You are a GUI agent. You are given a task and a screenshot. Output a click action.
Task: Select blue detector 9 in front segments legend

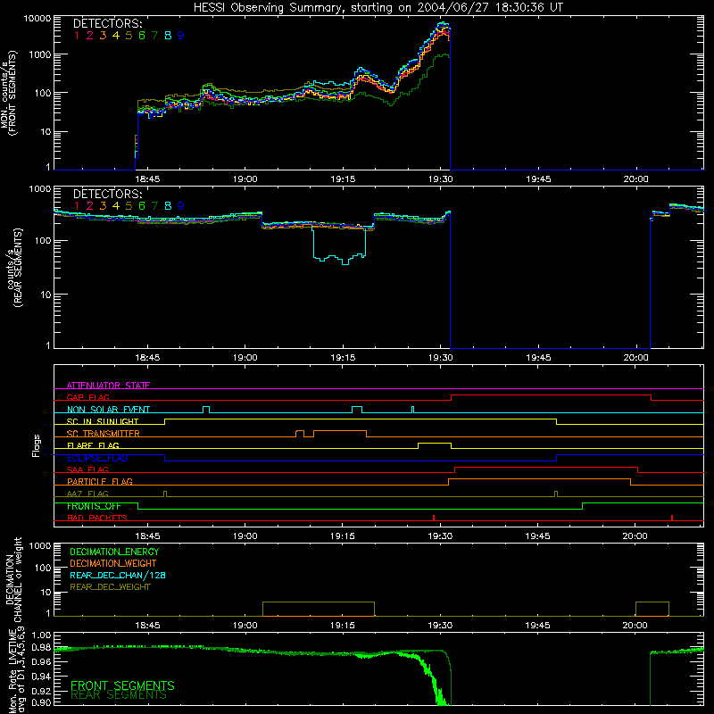[x=181, y=36]
